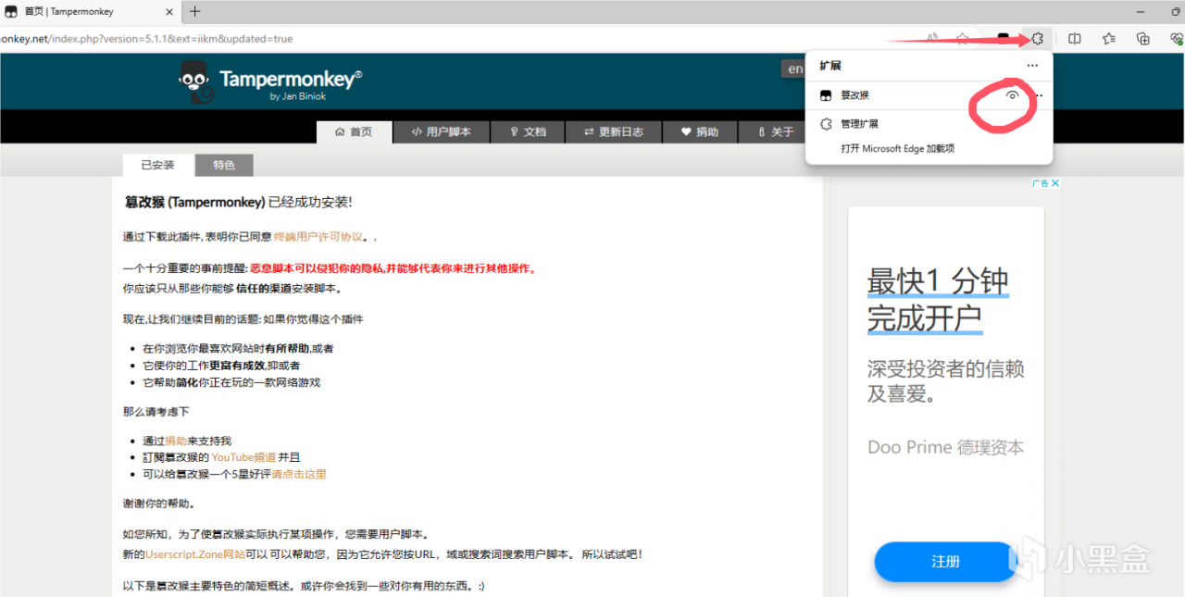Viewport: 1185px width, 597px height.
Task: Open the Extensions puzzle icon in toolbar
Action: coord(1038,39)
